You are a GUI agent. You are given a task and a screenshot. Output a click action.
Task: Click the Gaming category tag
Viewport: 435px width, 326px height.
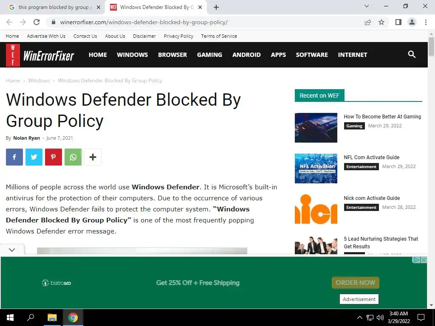[x=354, y=126]
